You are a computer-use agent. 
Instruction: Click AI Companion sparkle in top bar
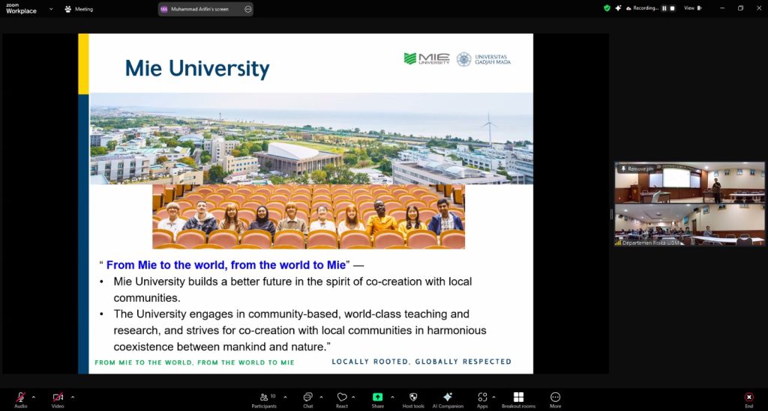tap(618, 8)
